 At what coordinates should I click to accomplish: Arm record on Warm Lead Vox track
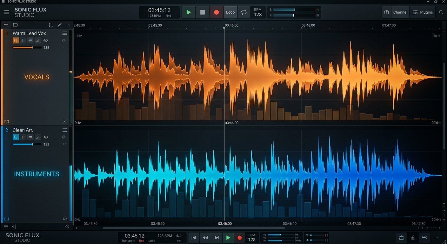coord(16,40)
